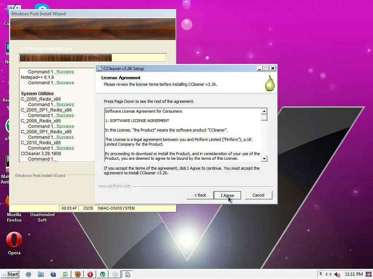Cancel the CCleaner setup

(x=258, y=195)
